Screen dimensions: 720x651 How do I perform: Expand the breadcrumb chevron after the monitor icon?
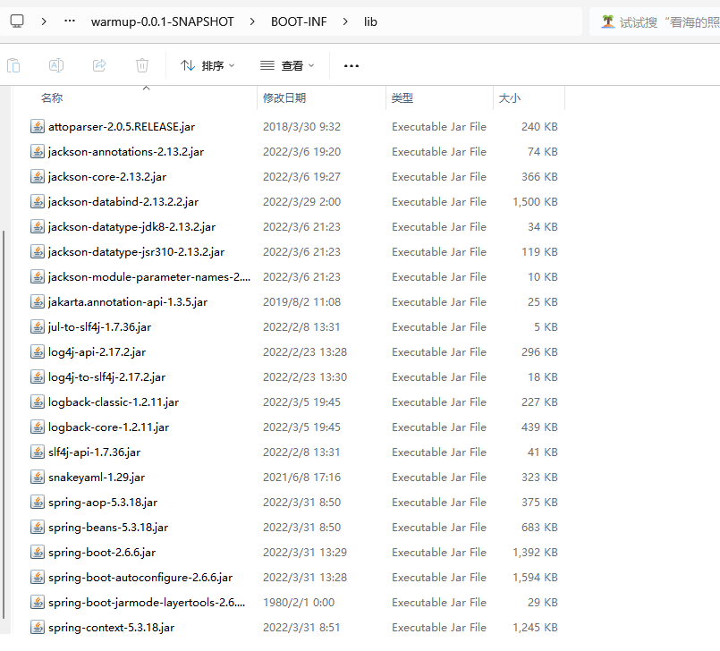pos(44,21)
